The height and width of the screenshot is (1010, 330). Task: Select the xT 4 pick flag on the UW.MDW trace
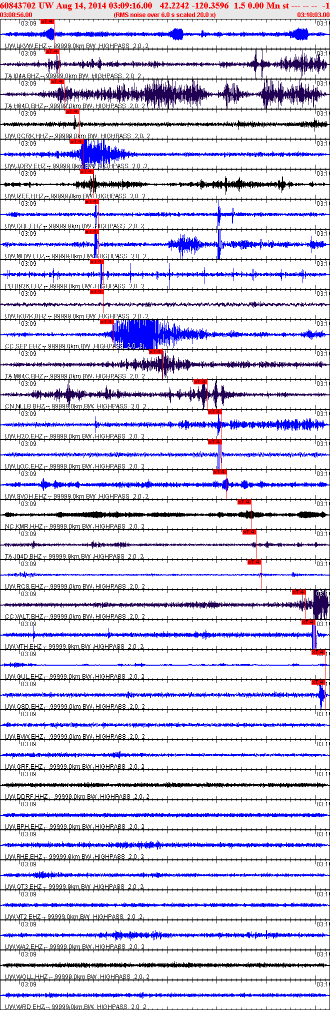click(x=92, y=232)
